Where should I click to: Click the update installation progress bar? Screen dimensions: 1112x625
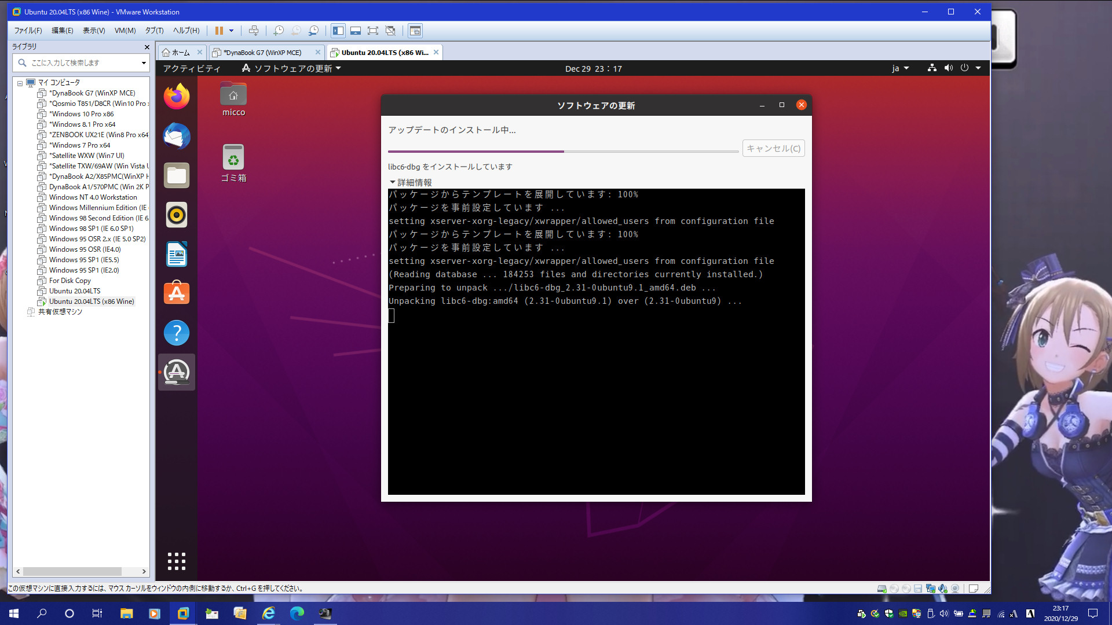(x=564, y=152)
